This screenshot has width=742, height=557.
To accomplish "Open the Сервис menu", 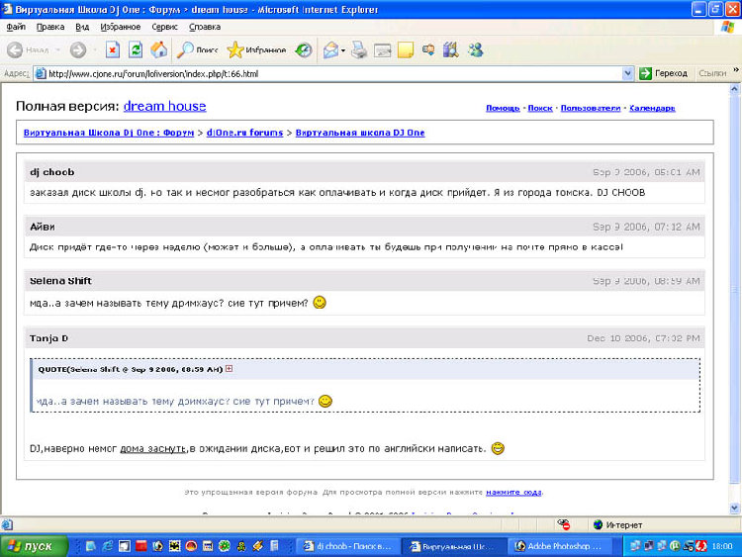I will [x=164, y=27].
